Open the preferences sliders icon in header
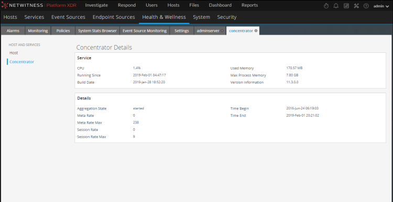This screenshot has height=202, width=393. (x=346, y=6)
